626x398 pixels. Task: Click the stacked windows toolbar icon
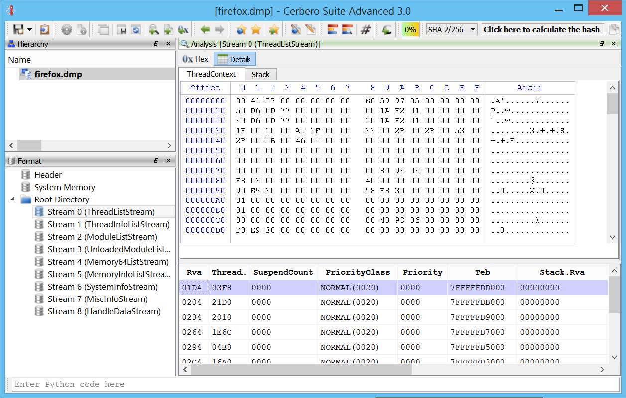[103, 29]
